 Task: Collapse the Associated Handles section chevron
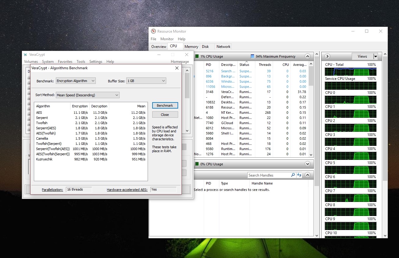(x=307, y=175)
